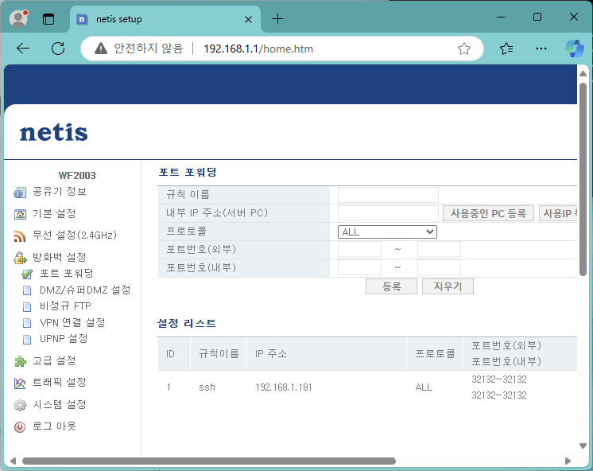The image size is (593, 471).
Task: Open the DMZ/슈퍼DMZ 설정 page
Action: [85, 290]
